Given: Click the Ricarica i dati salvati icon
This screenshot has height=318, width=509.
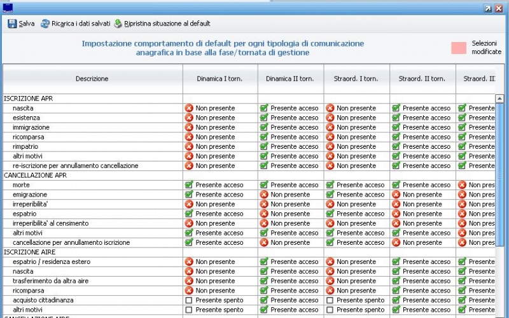Looking at the screenshot, I should pos(45,24).
